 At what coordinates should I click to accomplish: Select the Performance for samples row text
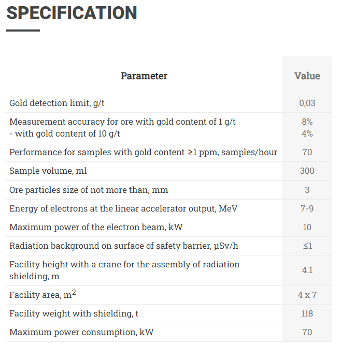pos(144,152)
